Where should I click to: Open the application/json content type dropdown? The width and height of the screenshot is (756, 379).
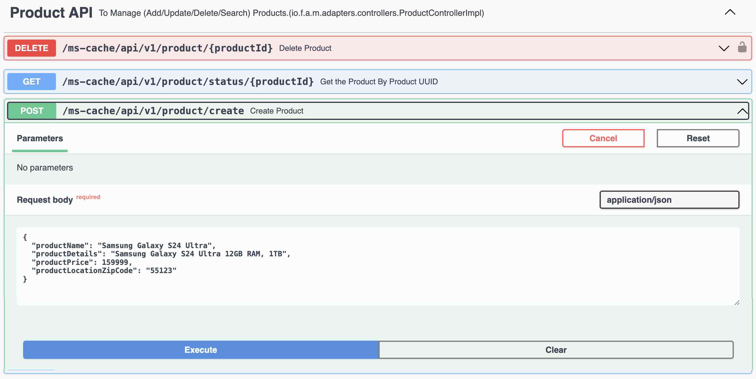(x=669, y=200)
